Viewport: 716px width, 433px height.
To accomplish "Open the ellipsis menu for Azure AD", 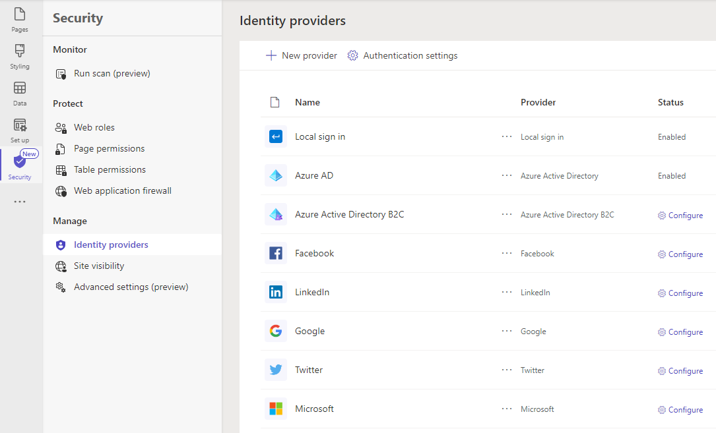I will pos(506,175).
